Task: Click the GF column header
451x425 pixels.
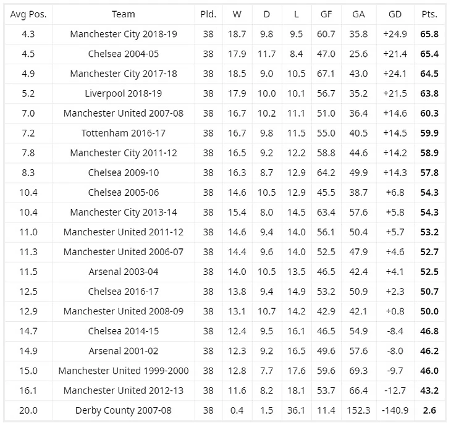Action: [x=326, y=14]
